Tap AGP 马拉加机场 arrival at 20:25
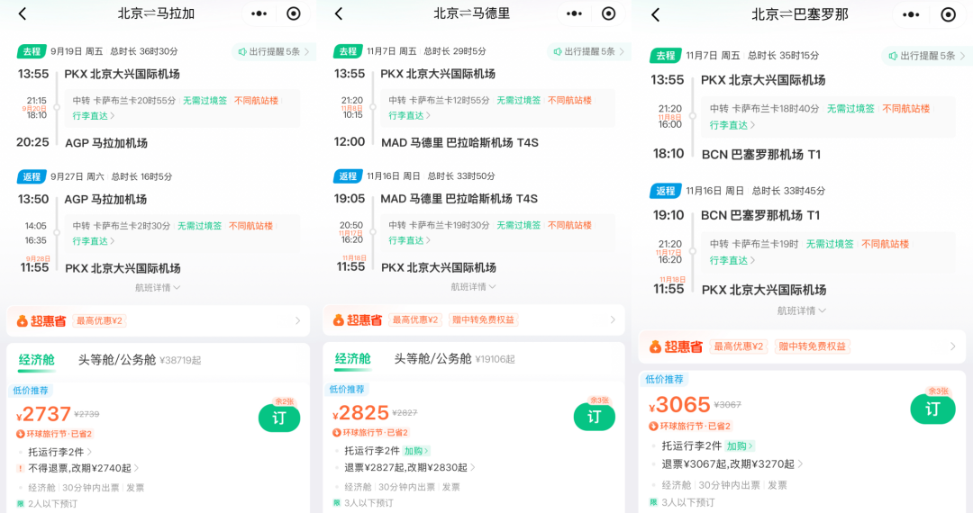 click(x=106, y=144)
